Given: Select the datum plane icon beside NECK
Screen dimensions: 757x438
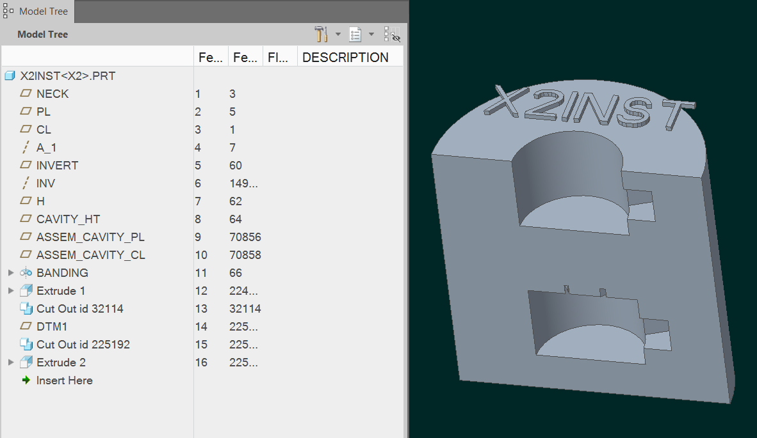Looking at the screenshot, I should point(26,93).
